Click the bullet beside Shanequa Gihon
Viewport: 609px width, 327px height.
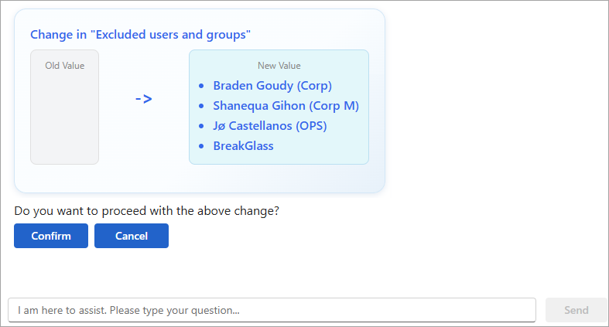(x=201, y=106)
